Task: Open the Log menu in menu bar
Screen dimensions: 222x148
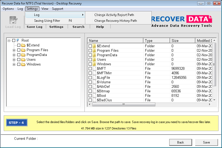Action: [x=20, y=9]
